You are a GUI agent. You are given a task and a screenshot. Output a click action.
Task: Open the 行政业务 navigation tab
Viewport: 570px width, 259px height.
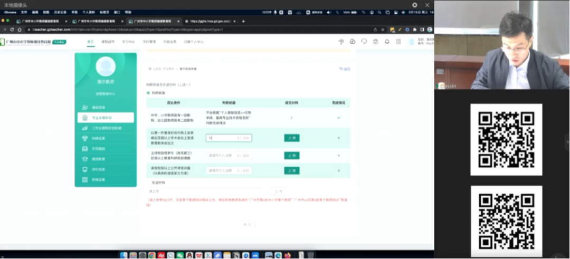pyautogui.click(x=170, y=42)
